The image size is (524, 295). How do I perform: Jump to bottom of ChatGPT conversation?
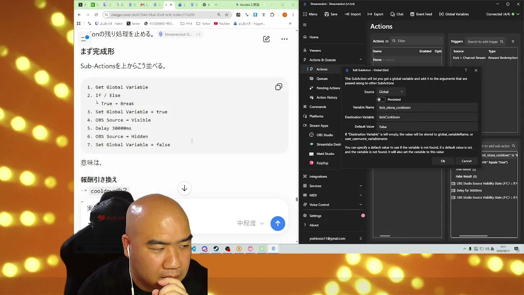point(185,188)
